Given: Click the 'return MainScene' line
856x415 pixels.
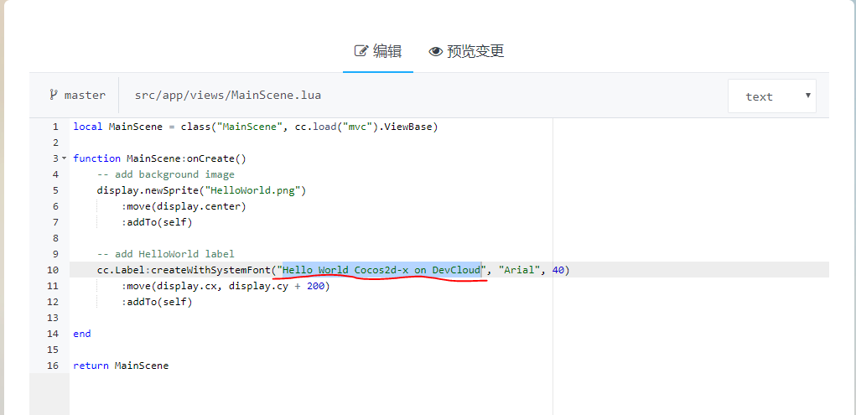Looking at the screenshot, I should click(122, 366).
